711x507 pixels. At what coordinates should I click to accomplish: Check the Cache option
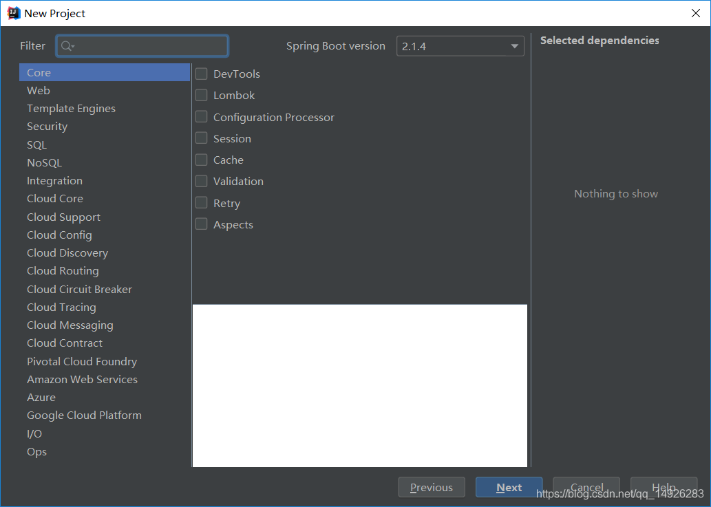coord(202,160)
